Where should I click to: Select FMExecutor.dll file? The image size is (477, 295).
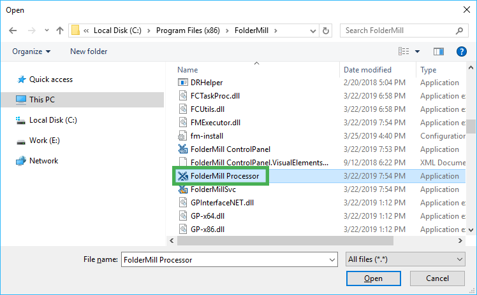[x=216, y=123]
